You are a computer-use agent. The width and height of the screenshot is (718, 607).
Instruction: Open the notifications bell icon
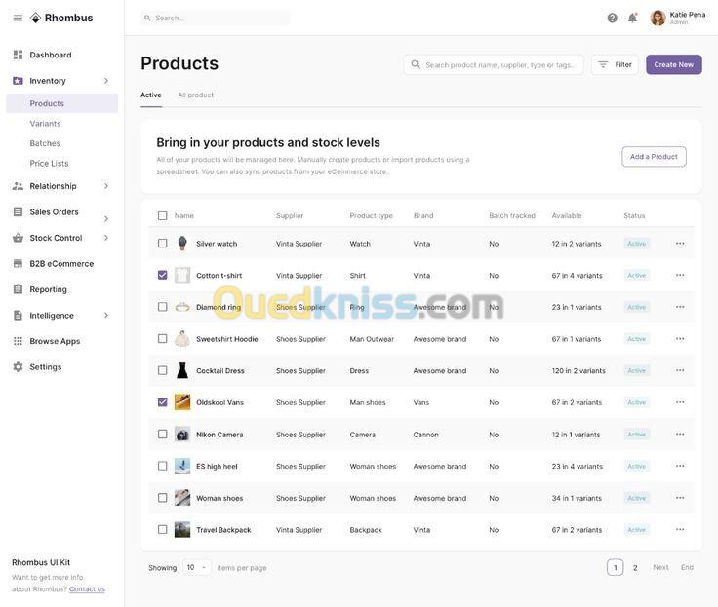click(x=632, y=18)
